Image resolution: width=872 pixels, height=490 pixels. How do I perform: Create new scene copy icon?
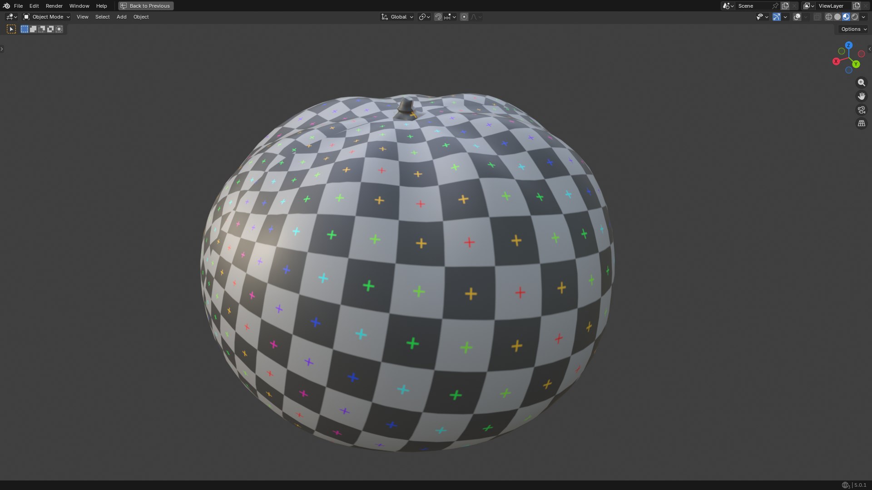[785, 6]
